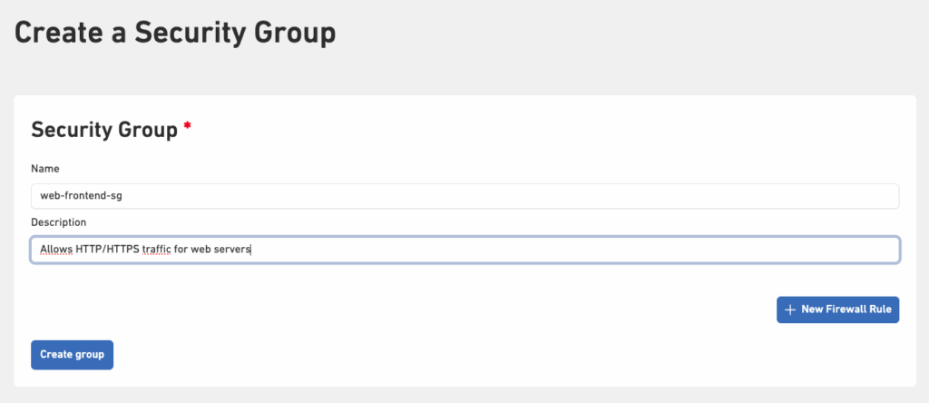Place cursor after 'web servers' text
The image size is (929, 403).
[x=250, y=250]
